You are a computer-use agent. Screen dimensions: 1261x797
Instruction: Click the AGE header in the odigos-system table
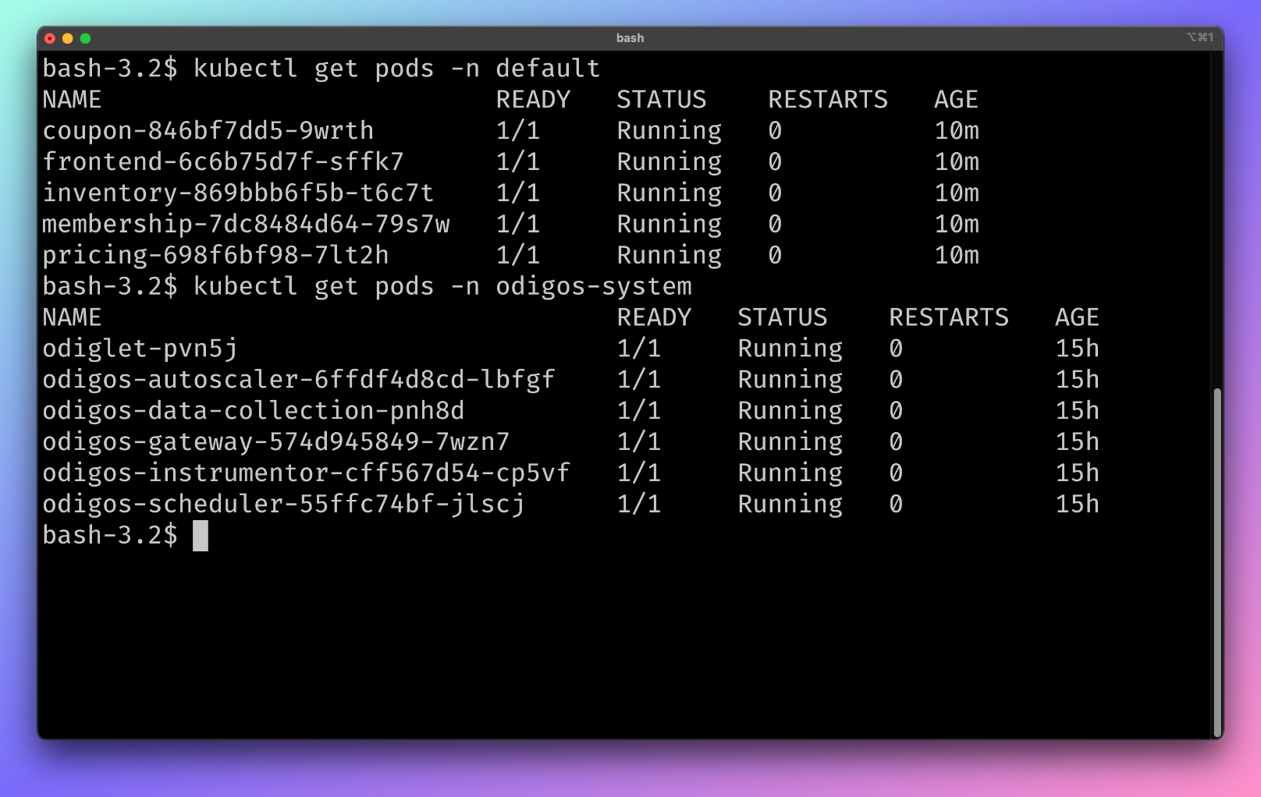[1078, 317]
